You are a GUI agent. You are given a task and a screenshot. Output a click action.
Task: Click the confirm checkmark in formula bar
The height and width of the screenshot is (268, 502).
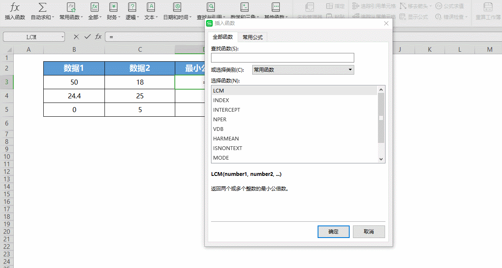87,37
